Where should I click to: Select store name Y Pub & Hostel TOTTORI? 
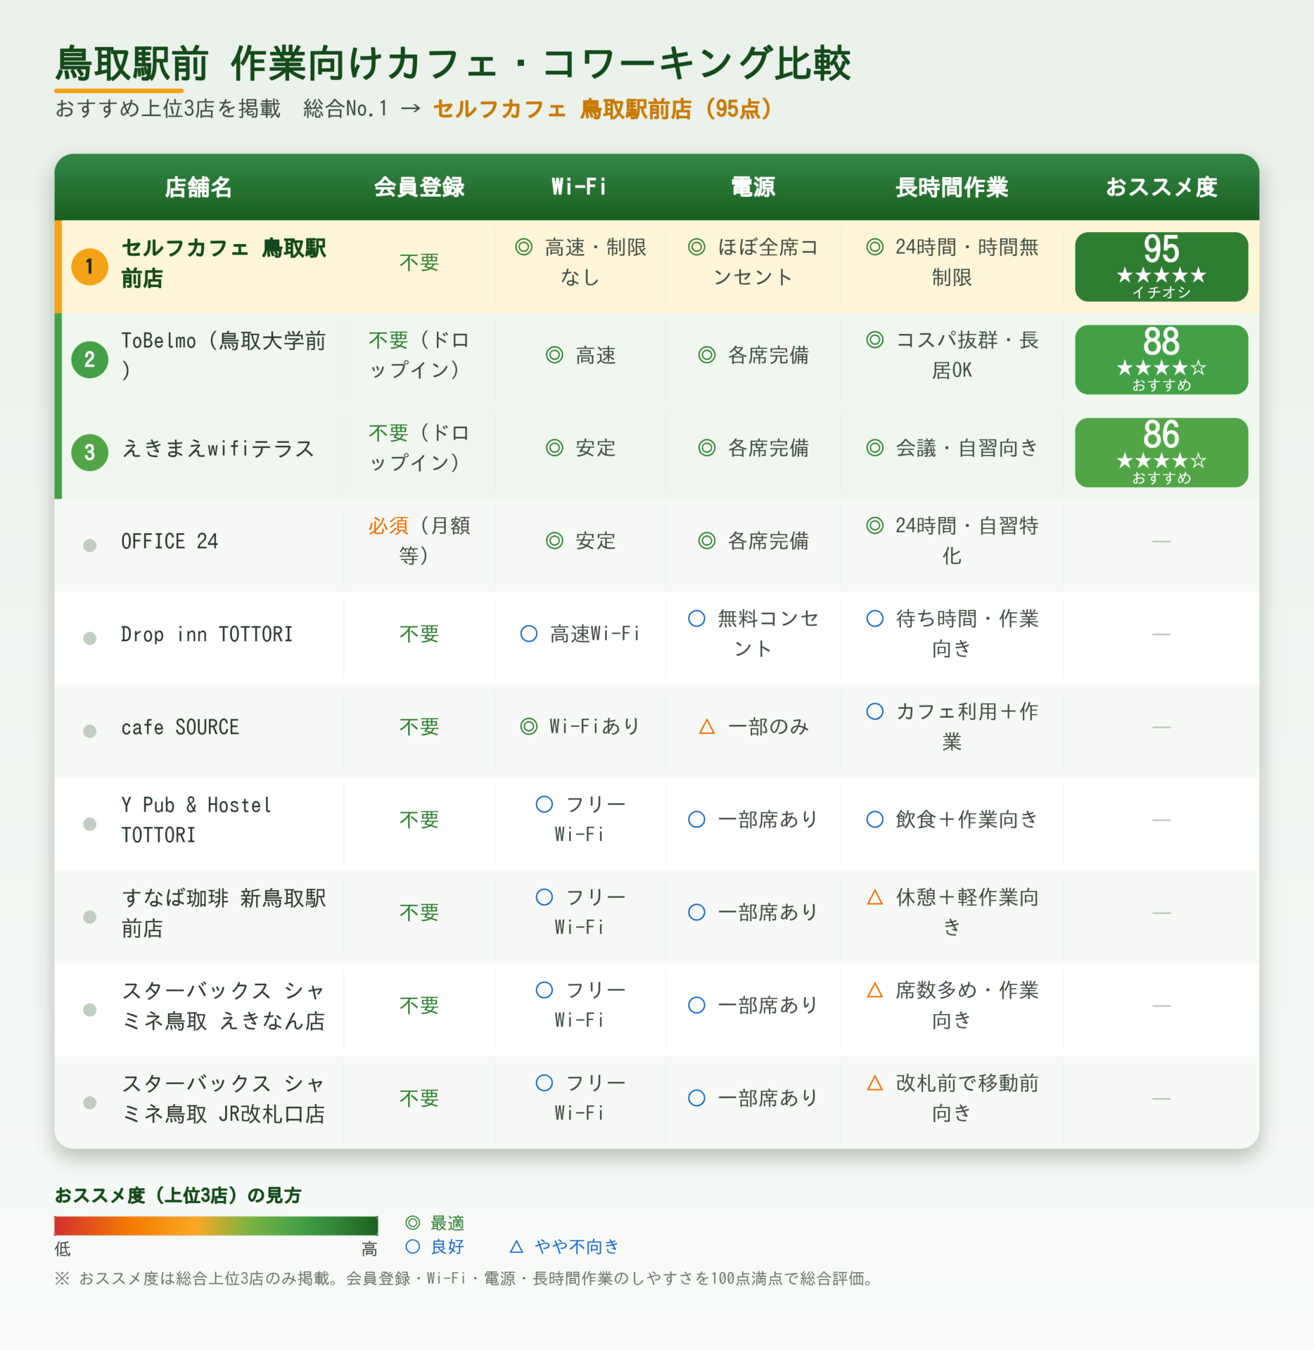click(196, 820)
